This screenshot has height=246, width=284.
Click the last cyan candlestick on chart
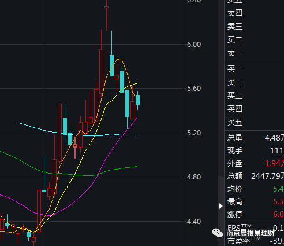point(137,100)
